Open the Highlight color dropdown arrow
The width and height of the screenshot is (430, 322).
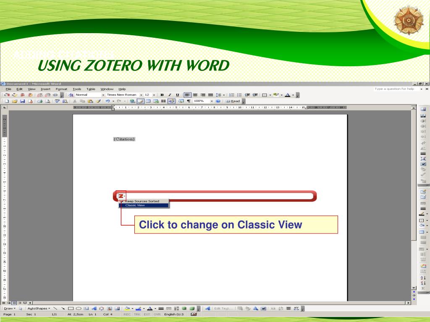281,95
